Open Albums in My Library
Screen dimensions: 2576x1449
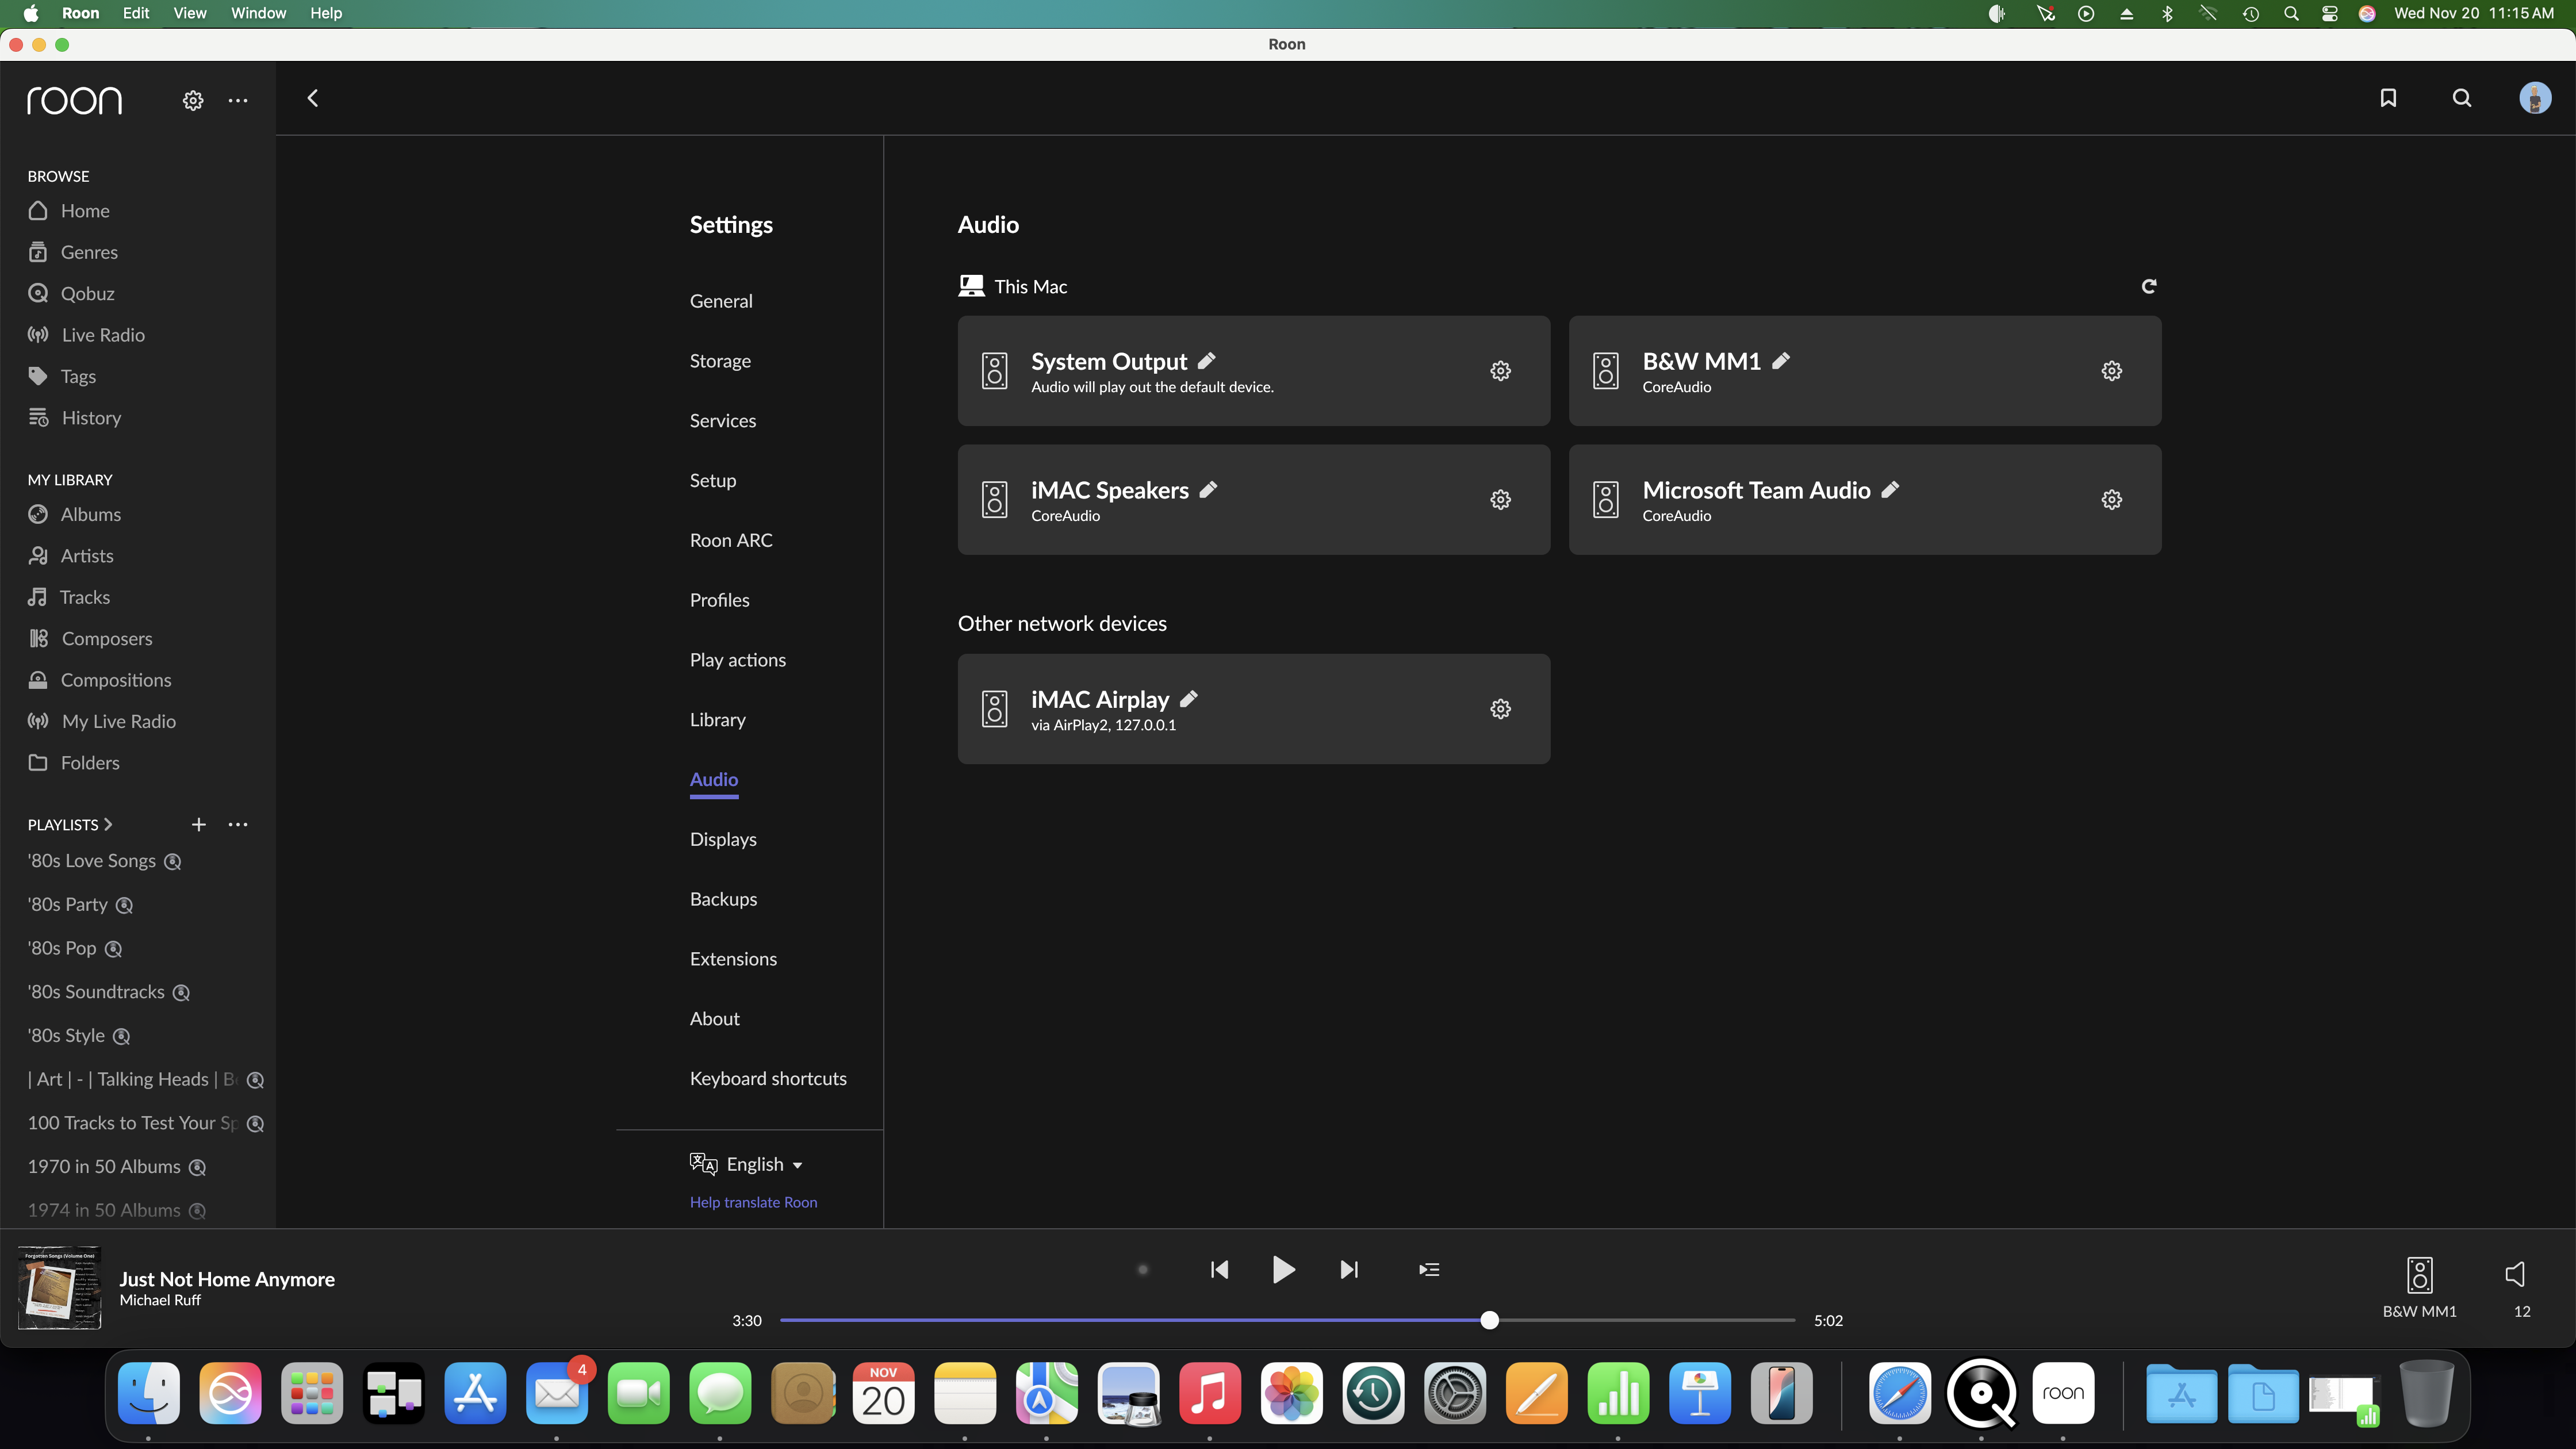[74, 514]
